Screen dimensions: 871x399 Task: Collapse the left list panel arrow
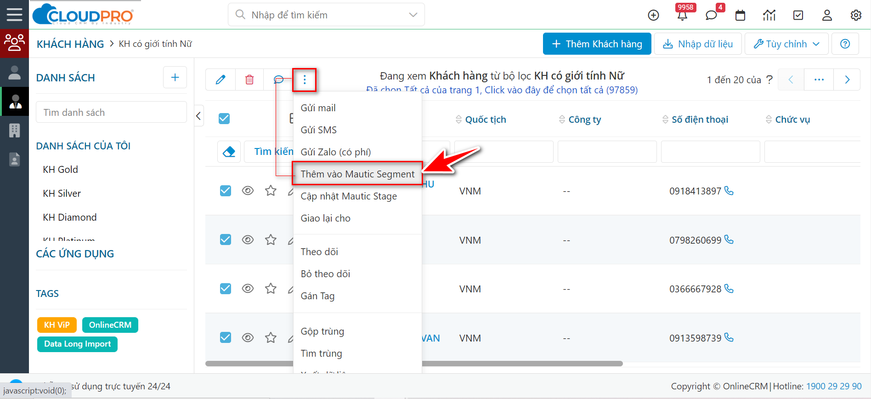(x=198, y=116)
